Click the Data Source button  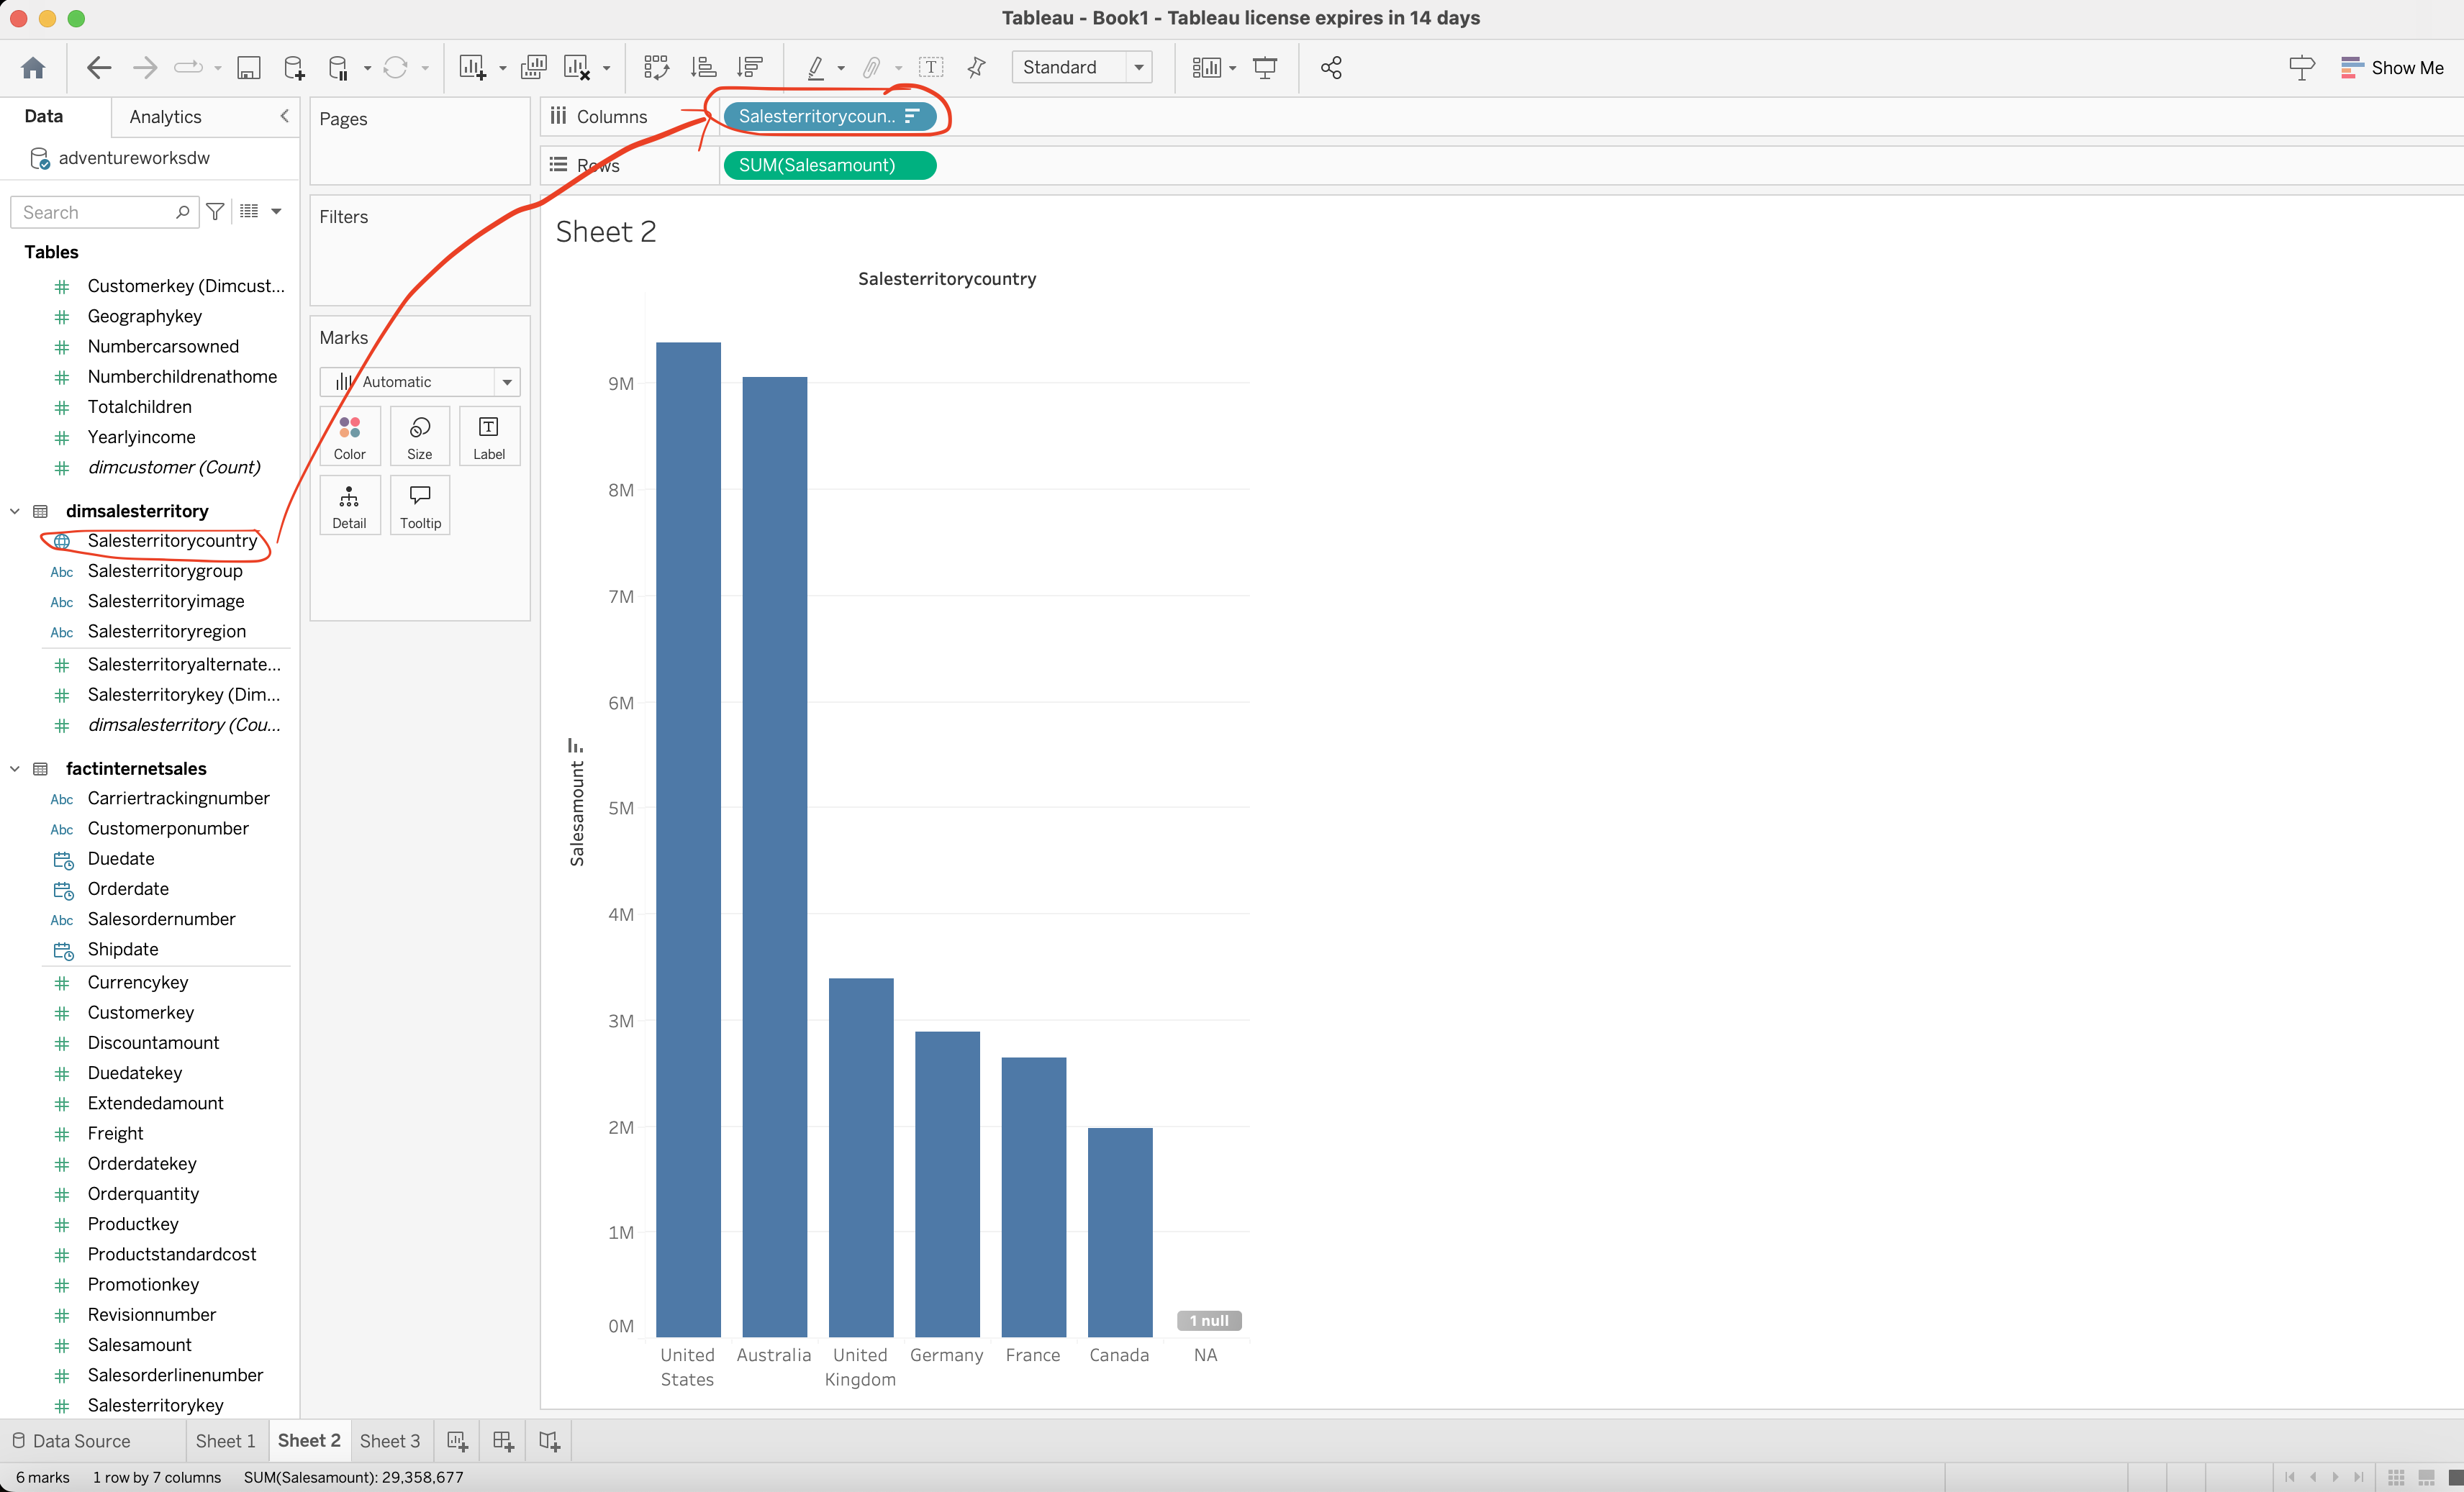(x=72, y=1440)
